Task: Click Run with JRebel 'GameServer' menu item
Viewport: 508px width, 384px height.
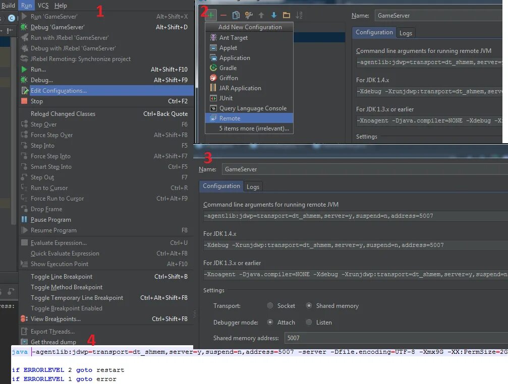Action: [x=105, y=38]
